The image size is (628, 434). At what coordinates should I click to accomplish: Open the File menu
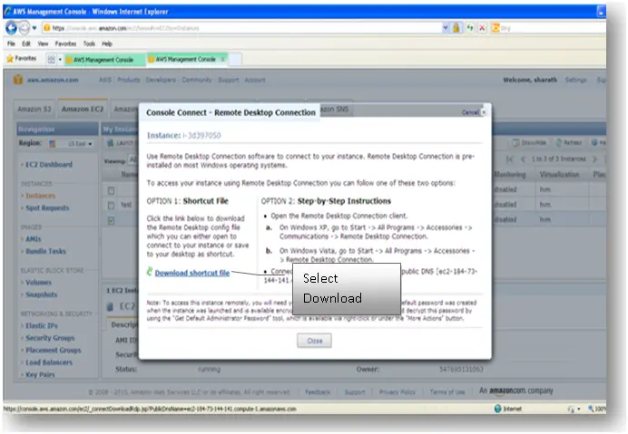click(11, 43)
